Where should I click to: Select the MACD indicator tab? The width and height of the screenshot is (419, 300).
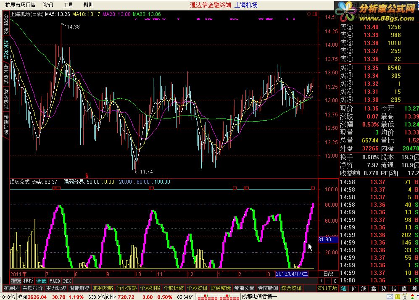(55, 281)
